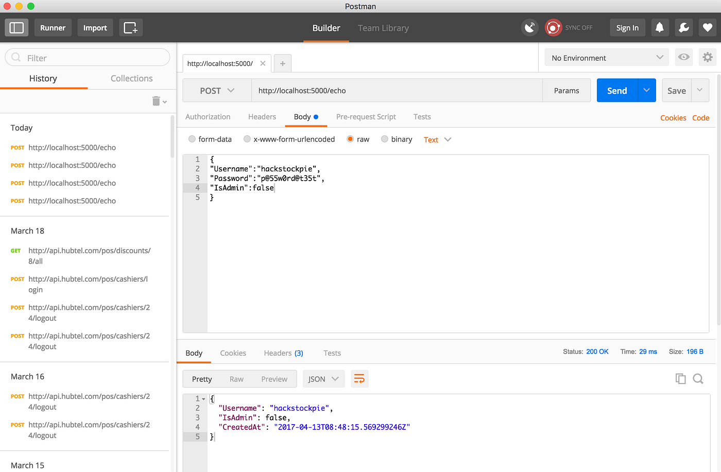Image resolution: width=721 pixels, height=472 pixels.
Task: Open the Pre-request Script tab
Action: [366, 117]
